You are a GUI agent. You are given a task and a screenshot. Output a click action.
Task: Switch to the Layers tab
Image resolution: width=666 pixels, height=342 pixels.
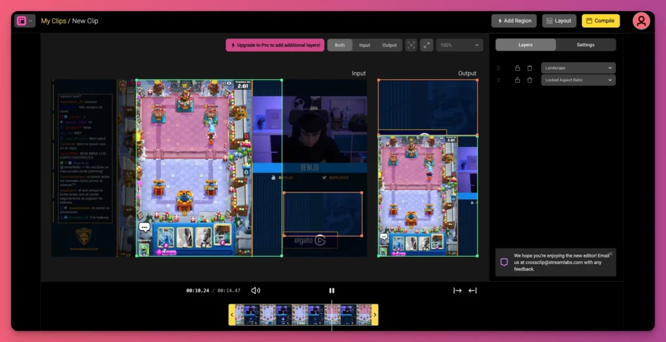point(526,45)
